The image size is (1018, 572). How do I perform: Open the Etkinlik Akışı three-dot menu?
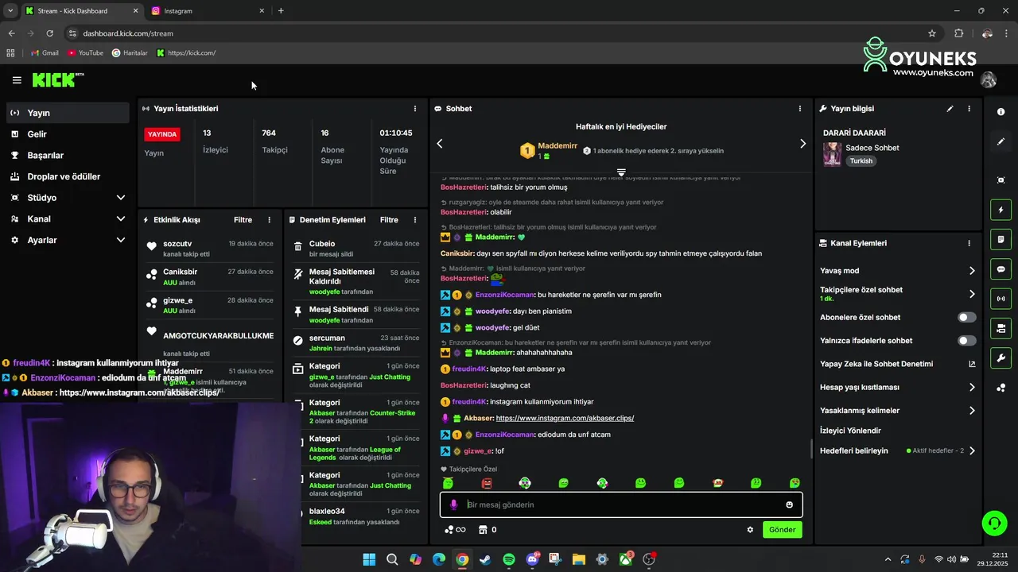coord(269,220)
